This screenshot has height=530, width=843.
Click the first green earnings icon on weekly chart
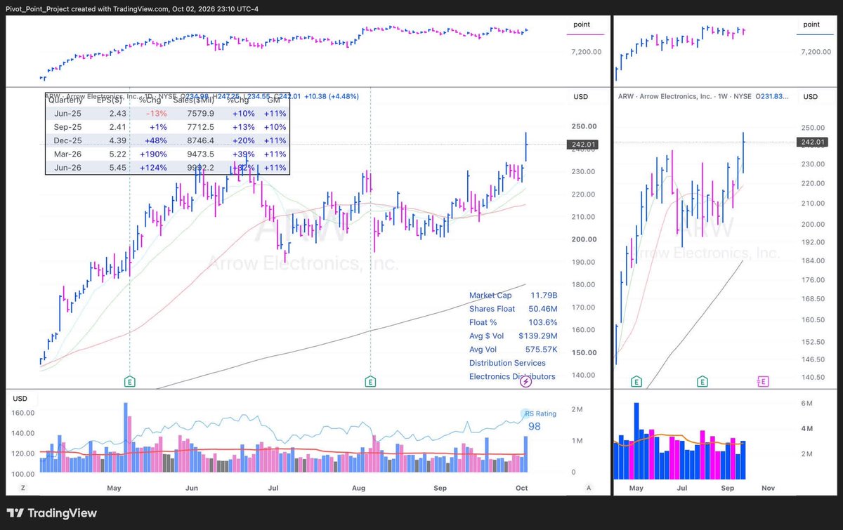click(x=636, y=381)
